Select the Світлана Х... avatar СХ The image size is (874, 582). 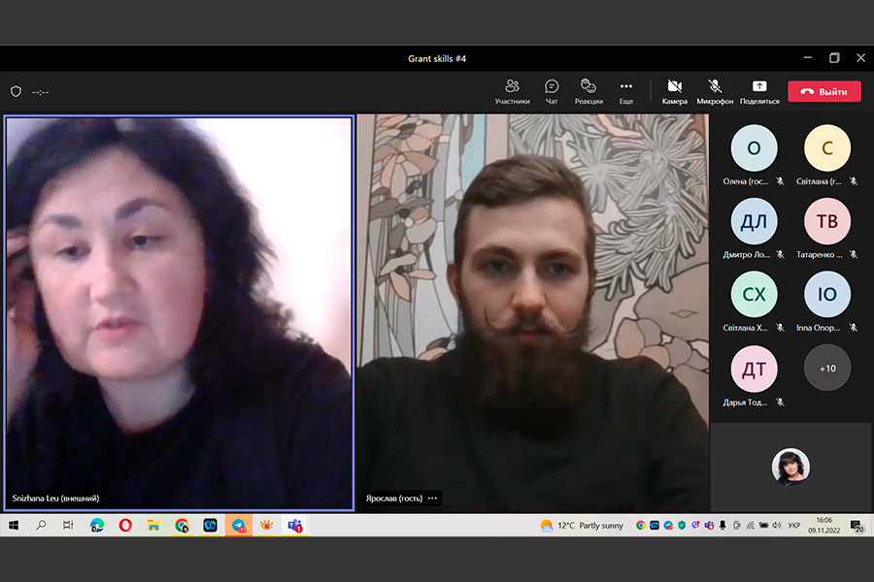(754, 294)
